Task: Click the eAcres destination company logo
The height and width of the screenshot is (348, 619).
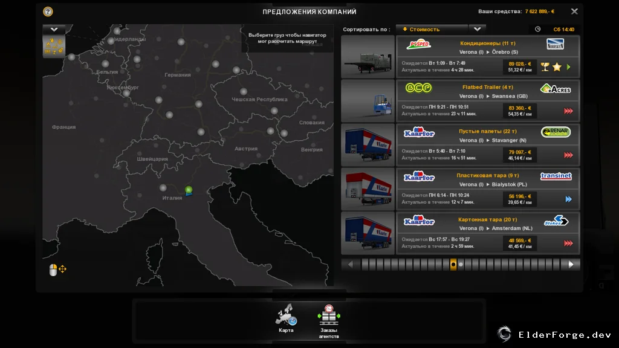Action: coord(556,88)
